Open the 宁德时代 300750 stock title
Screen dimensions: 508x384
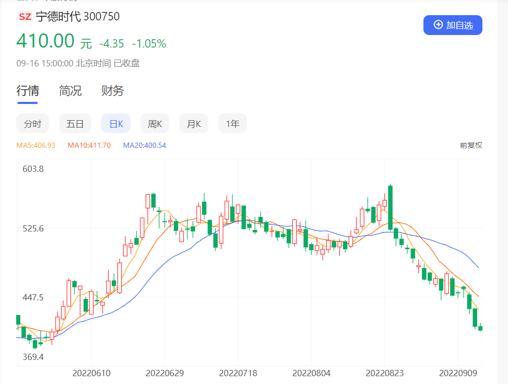click(78, 17)
